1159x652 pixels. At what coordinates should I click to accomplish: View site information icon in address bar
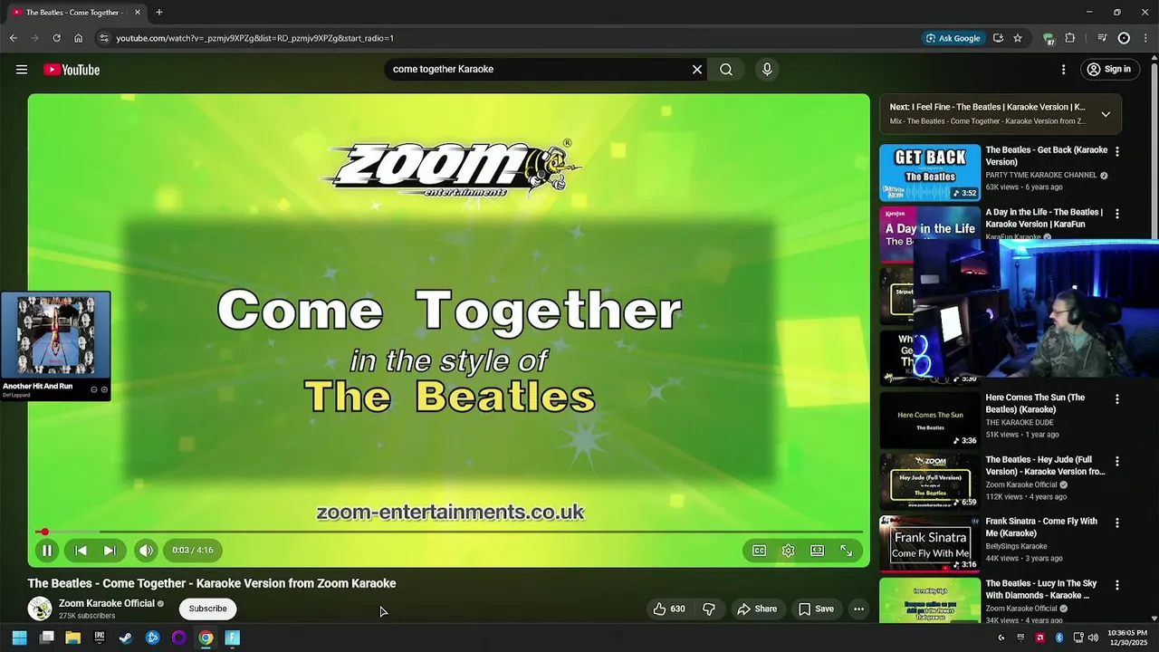[104, 38]
